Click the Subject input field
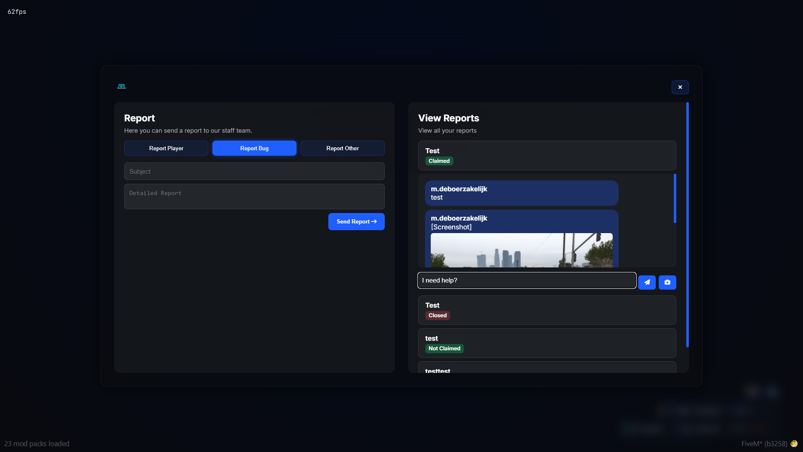The height and width of the screenshot is (452, 803). tap(254, 172)
